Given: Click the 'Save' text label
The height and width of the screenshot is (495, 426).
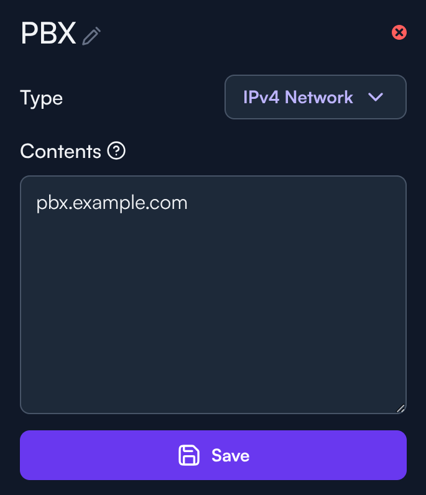Looking at the screenshot, I should tap(230, 455).
